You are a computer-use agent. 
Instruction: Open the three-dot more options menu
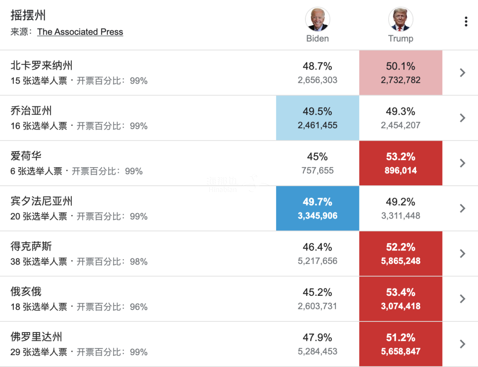tap(466, 22)
